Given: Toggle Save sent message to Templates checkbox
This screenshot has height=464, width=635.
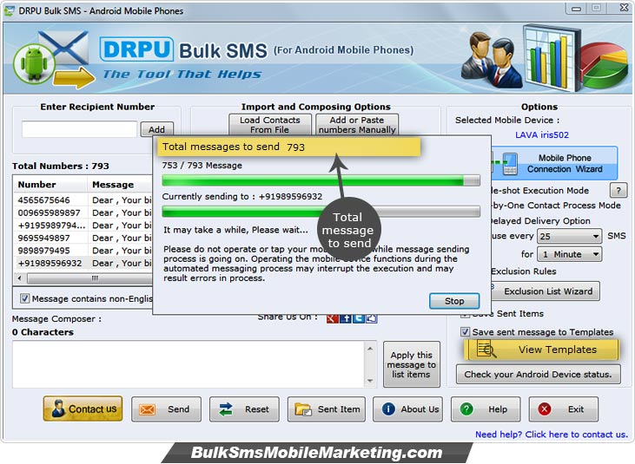Looking at the screenshot, I should click(465, 332).
